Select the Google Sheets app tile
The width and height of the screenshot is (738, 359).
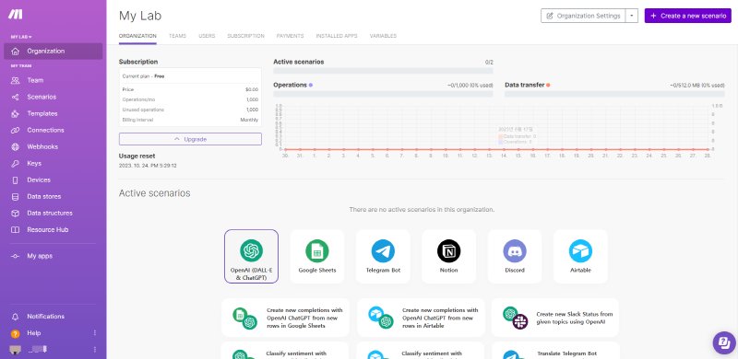(x=317, y=257)
